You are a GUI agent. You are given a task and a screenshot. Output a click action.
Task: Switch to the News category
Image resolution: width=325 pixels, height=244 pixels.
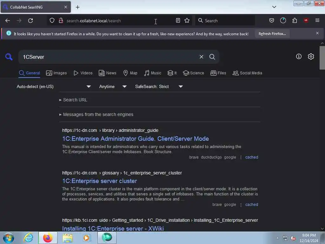tap(108, 73)
